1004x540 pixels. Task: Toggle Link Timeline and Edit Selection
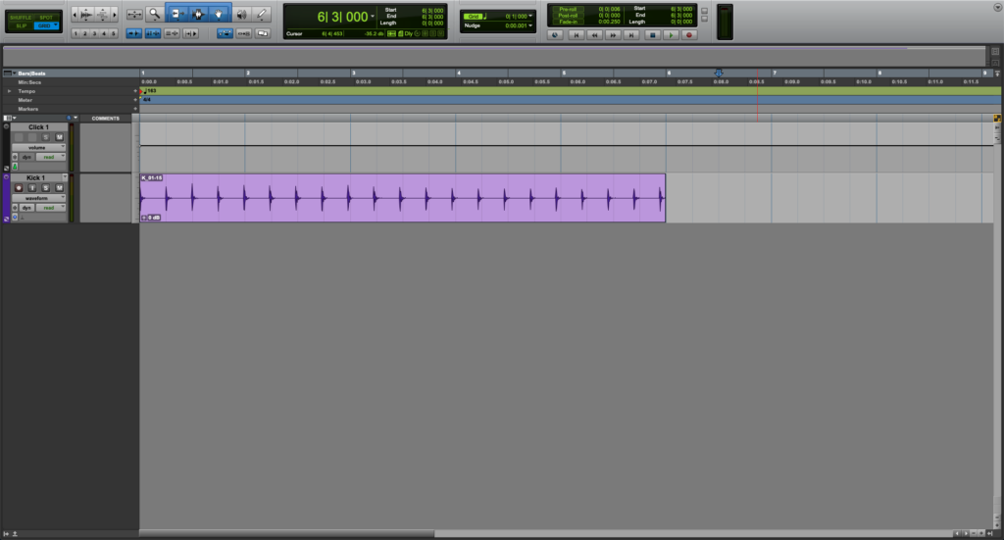153,33
